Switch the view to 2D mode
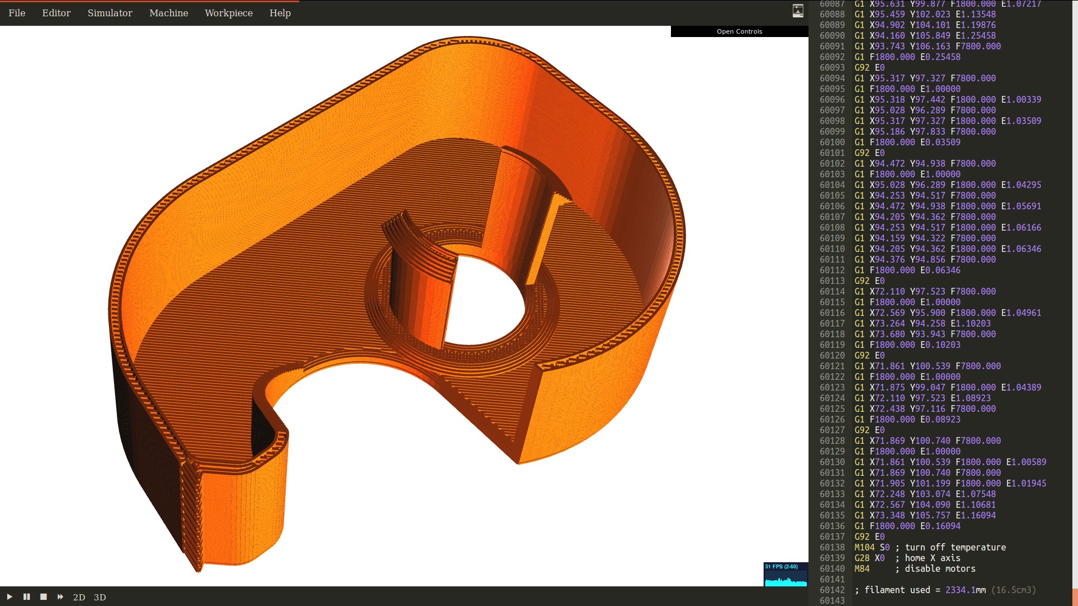 pyautogui.click(x=79, y=598)
